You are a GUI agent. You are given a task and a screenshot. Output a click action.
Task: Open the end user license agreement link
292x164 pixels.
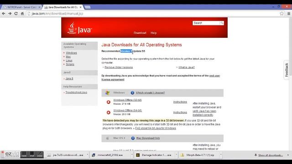coord(214,76)
